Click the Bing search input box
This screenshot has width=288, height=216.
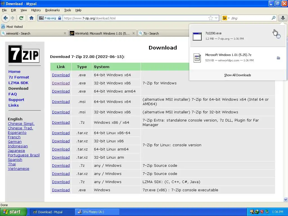[250, 18]
